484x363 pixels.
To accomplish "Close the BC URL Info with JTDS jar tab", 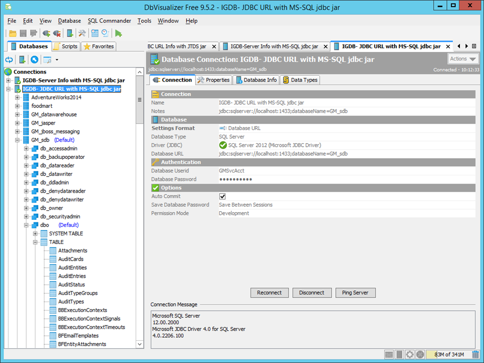I will pos(214,46).
